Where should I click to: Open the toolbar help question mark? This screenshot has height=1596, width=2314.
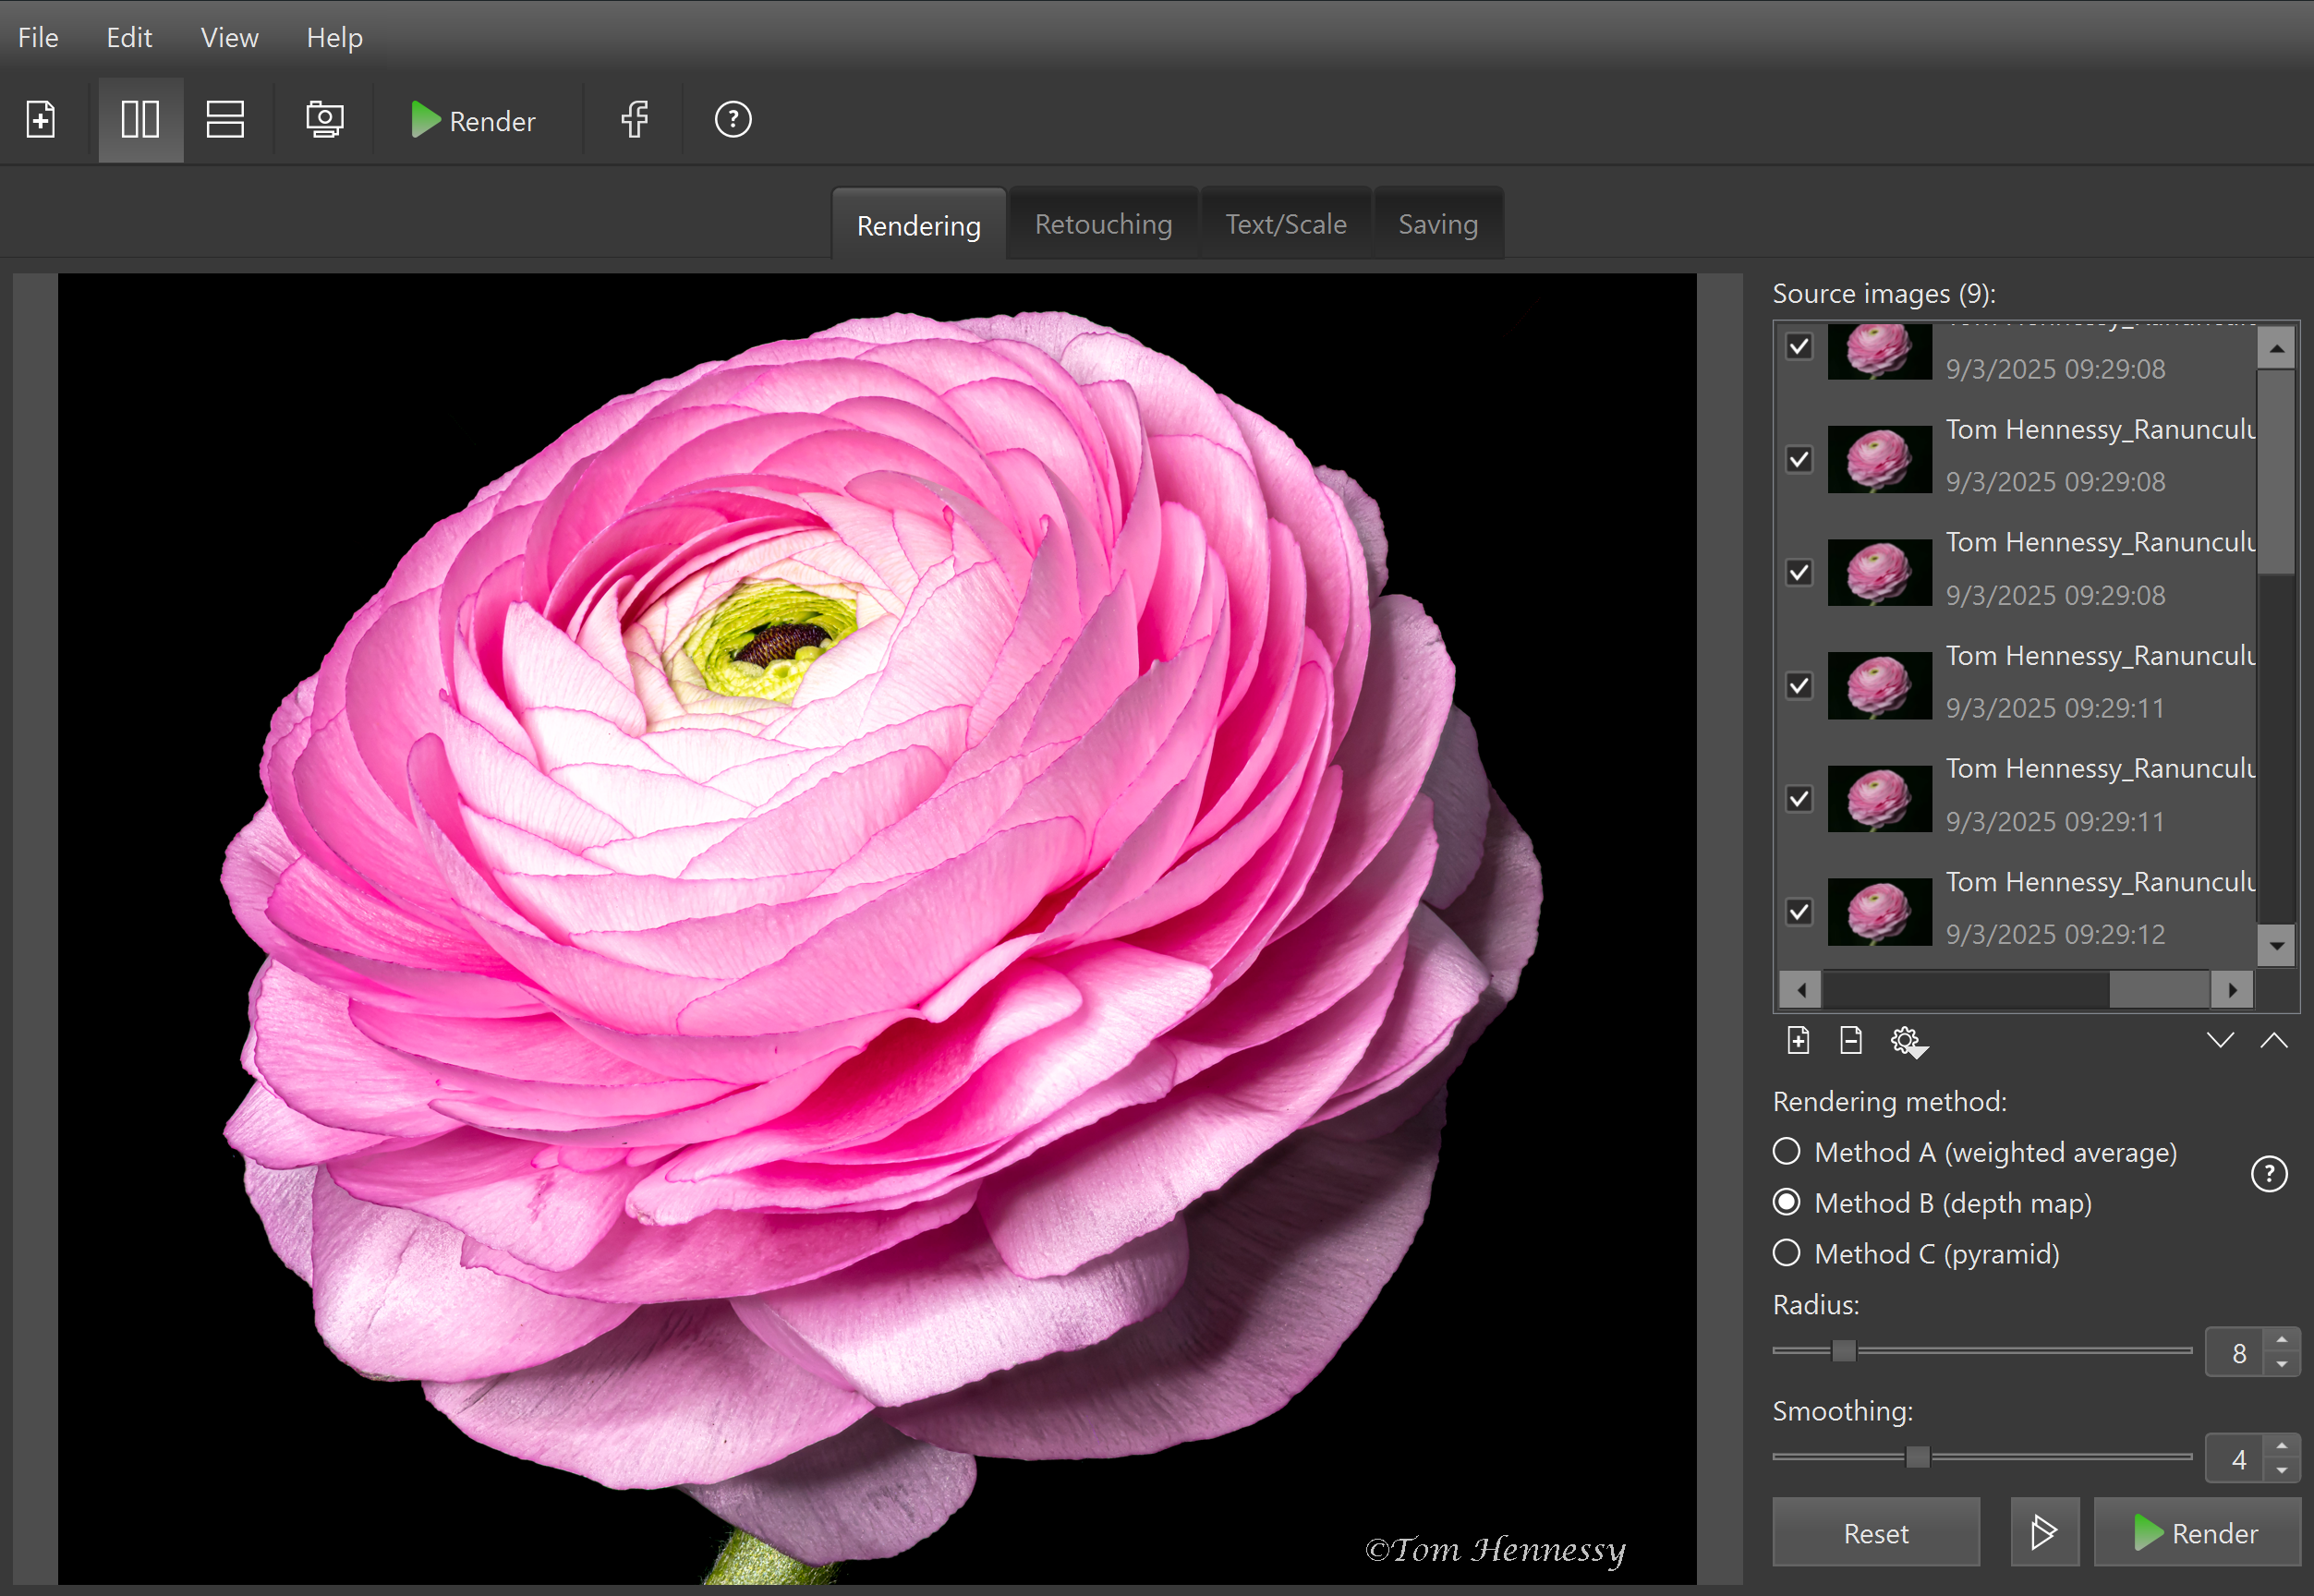click(733, 120)
